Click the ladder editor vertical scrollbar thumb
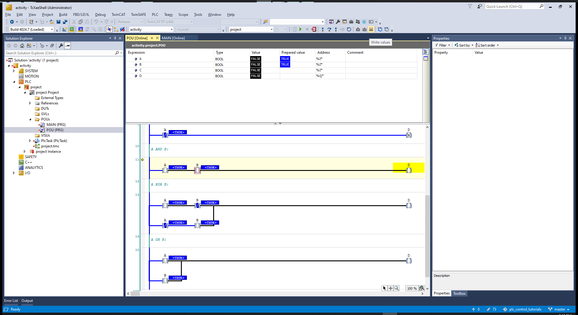Screen dimensions: 578x315 tap(427, 236)
